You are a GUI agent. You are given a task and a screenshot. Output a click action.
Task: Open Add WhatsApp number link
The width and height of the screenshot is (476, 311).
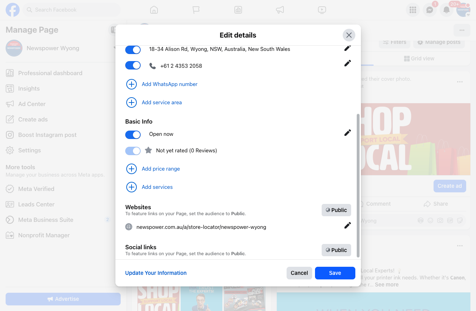click(x=169, y=84)
